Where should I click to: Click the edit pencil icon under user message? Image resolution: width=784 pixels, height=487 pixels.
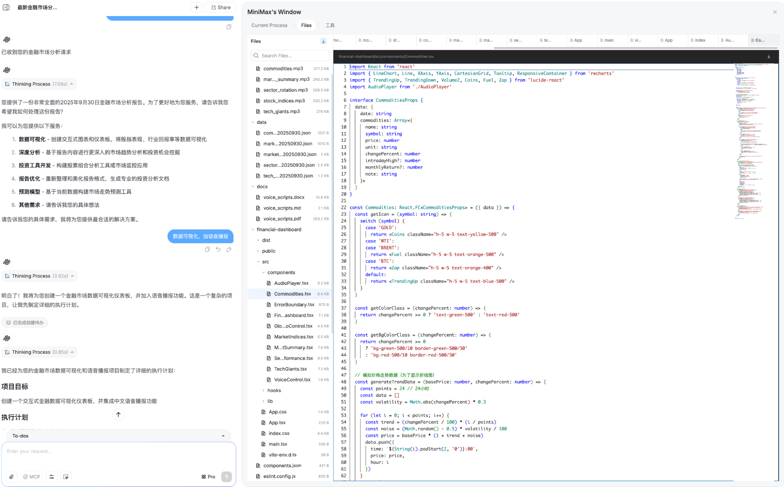[229, 249]
